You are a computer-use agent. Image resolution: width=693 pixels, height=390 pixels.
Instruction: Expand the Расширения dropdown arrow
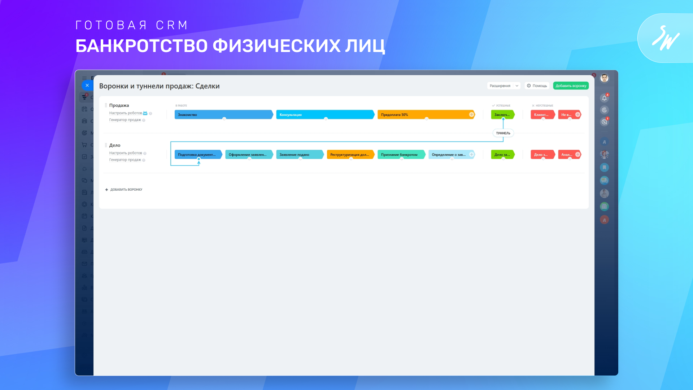coord(517,86)
